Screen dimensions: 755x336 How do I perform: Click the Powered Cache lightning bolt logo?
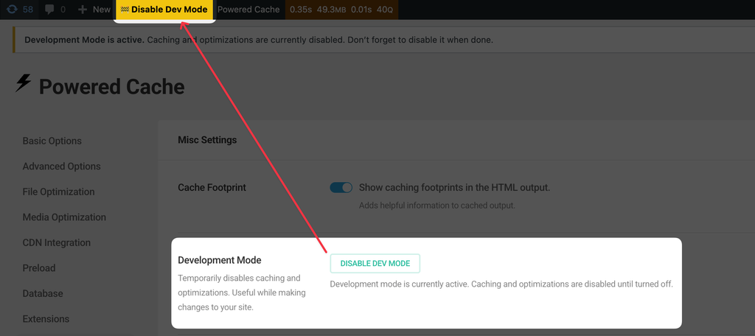tap(24, 84)
